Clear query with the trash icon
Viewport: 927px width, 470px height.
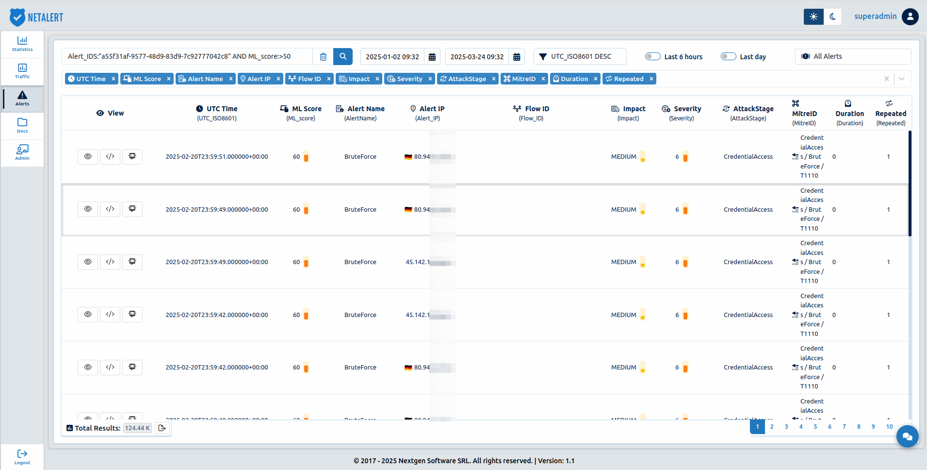[323, 56]
